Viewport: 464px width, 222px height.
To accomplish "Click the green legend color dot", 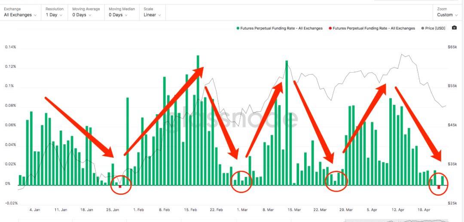I will tap(238, 28).
